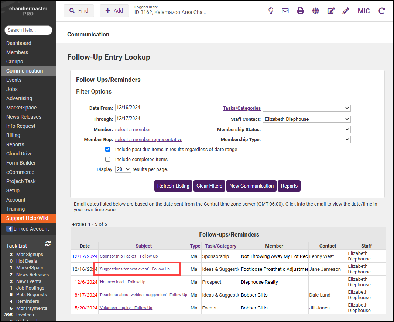This screenshot has width=394, height=322.
Task: Open the Billing sidebar menu item
Action: [x=13, y=135]
